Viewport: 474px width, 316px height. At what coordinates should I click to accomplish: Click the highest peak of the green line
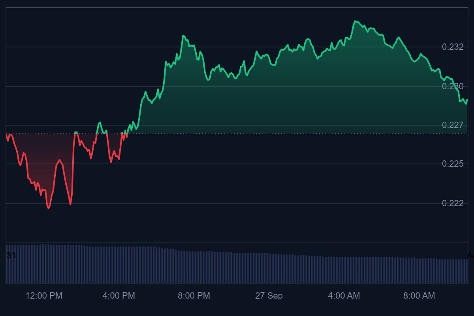[355, 21]
